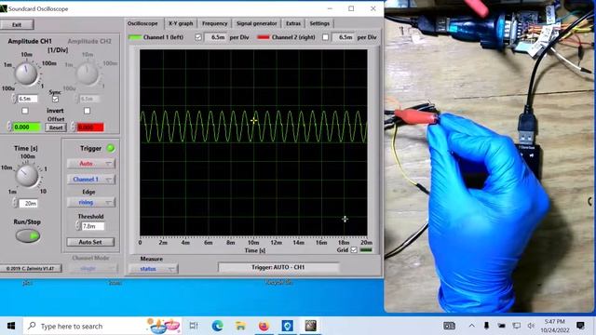Toggle the CH2 invert checkbox
596x335 pixels.
[87, 111]
